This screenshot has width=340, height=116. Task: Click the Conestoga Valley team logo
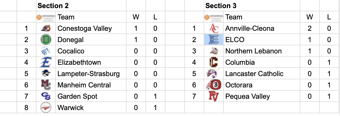[x=46, y=28]
